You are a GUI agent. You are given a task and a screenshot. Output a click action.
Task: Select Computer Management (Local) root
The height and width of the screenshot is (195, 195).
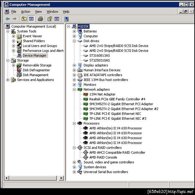coord(34,27)
